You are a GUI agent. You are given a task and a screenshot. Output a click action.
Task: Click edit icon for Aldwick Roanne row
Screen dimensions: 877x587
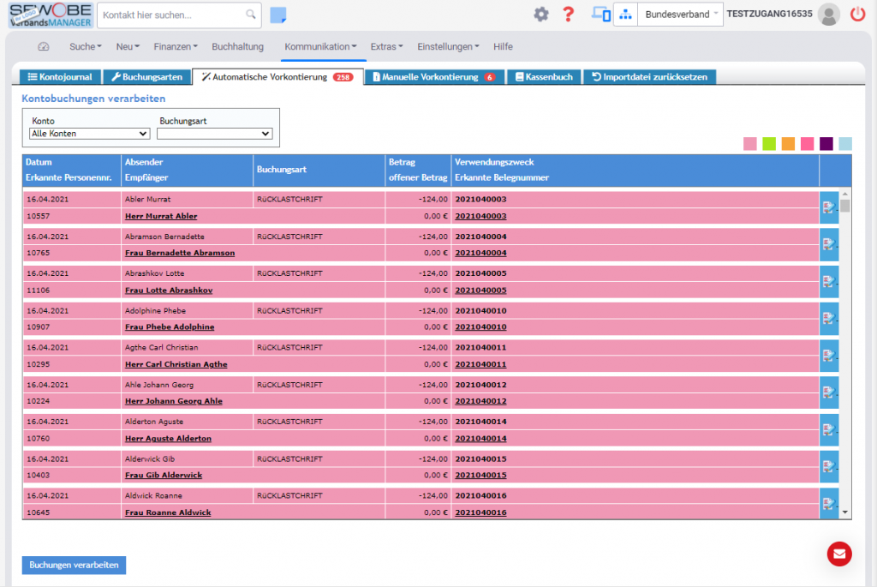(x=828, y=504)
